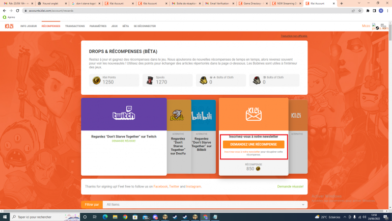Open the Twitter link
This screenshot has width=392, height=221.
coord(174,186)
